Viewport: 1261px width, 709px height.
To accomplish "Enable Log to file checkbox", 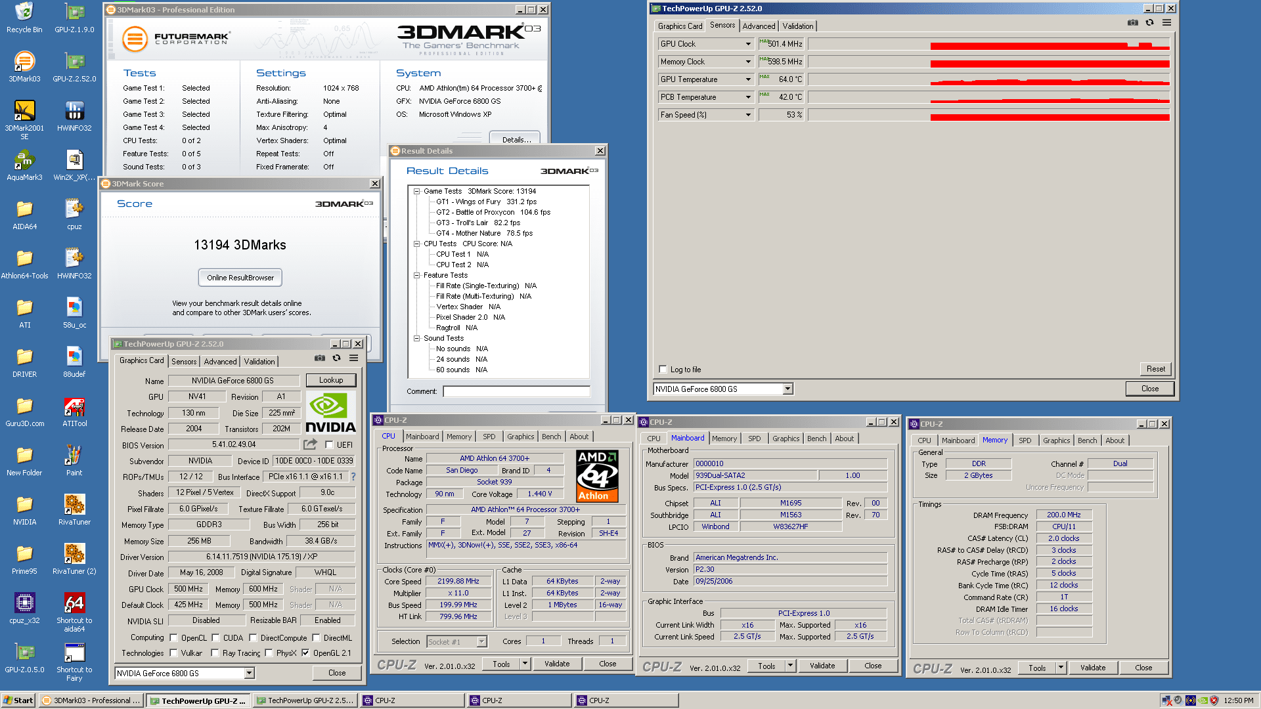I will coord(663,370).
